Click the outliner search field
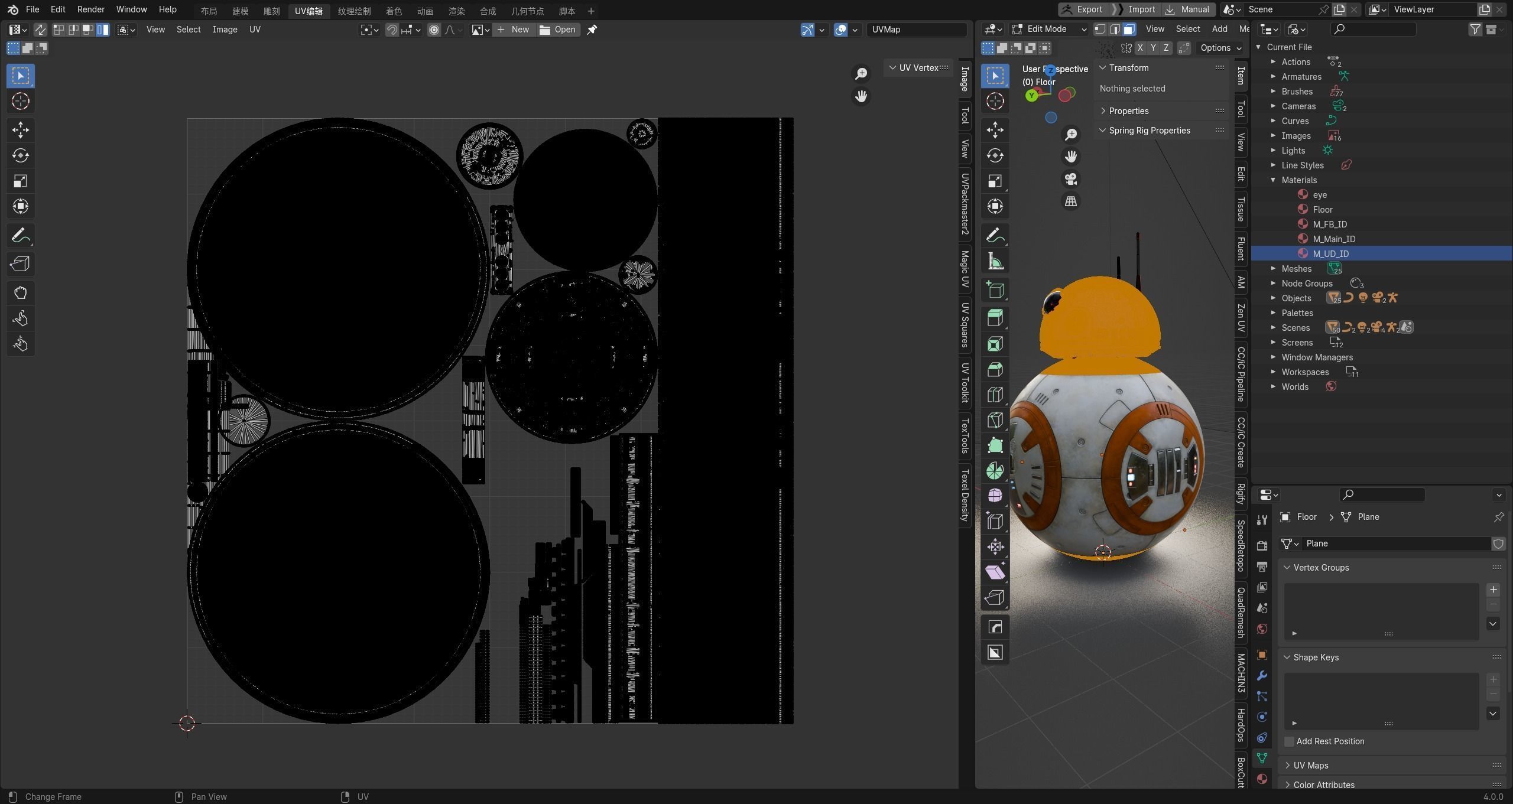Viewport: 1513px width, 804px height. tap(1374, 29)
